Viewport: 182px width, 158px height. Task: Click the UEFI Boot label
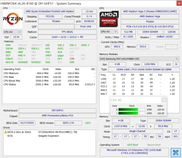pyautogui.click(x=132, y=145)
